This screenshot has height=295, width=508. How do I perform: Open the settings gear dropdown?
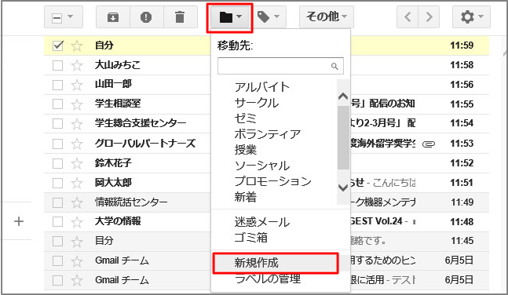pos(471,16)
